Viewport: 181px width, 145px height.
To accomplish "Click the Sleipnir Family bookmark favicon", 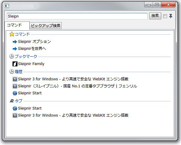I will 15,64.
